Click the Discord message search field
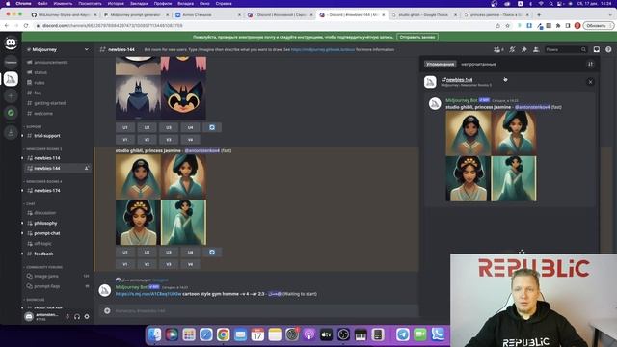The width and height of the screenshot is (617, 347). click(566, 49)
